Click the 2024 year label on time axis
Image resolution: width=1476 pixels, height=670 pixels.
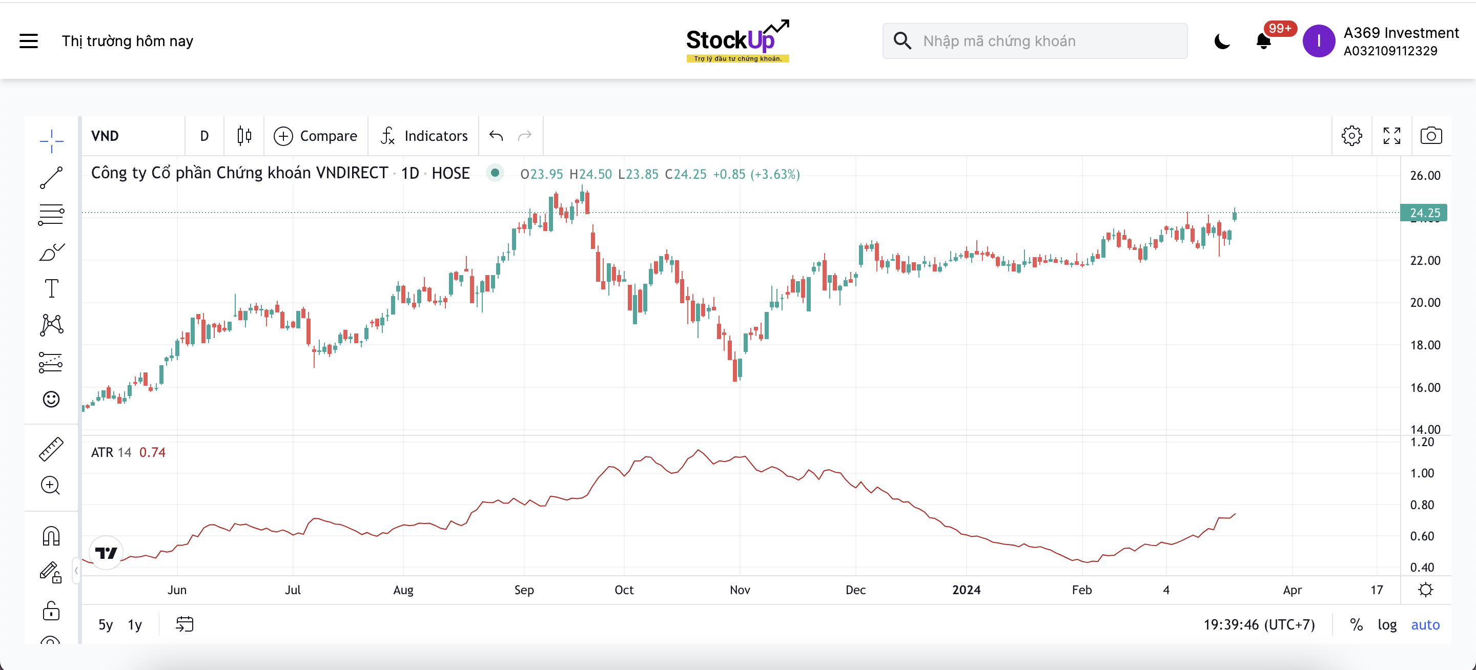point(966,590)
